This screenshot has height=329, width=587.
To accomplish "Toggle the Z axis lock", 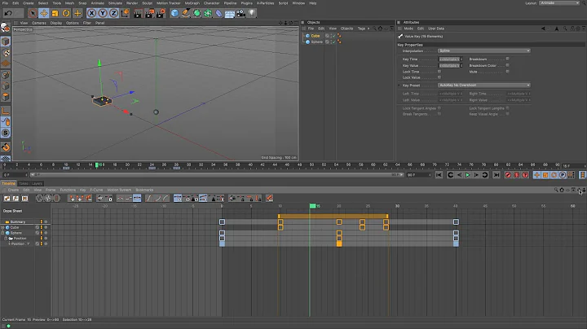I will pos(113,14).
